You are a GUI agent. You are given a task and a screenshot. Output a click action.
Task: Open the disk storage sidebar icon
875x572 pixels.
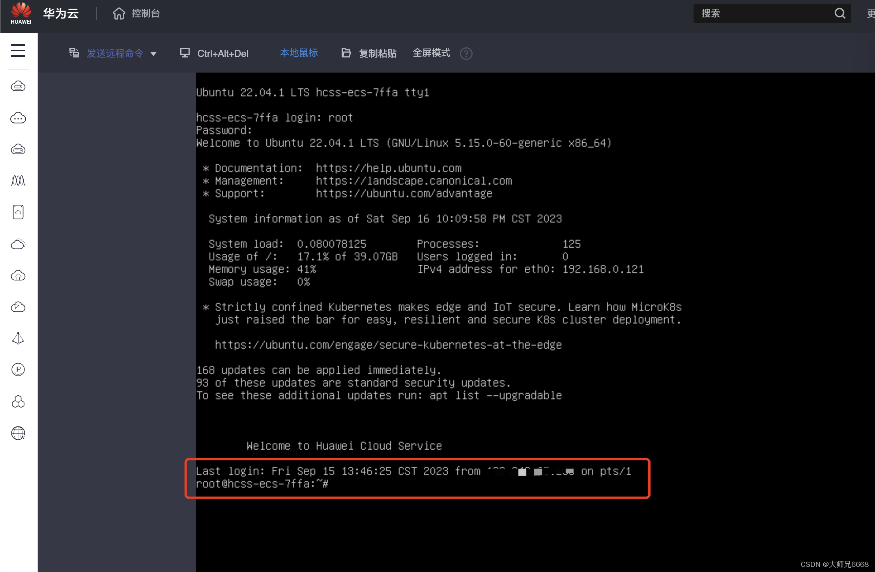tap(18, 212)
